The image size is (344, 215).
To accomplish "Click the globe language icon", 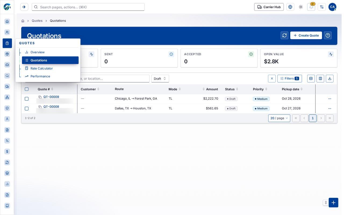I will (290, 7).
